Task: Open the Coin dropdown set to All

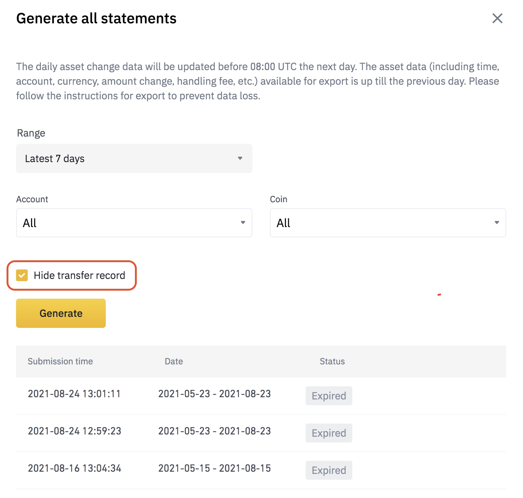Action: tap(388, 223)
